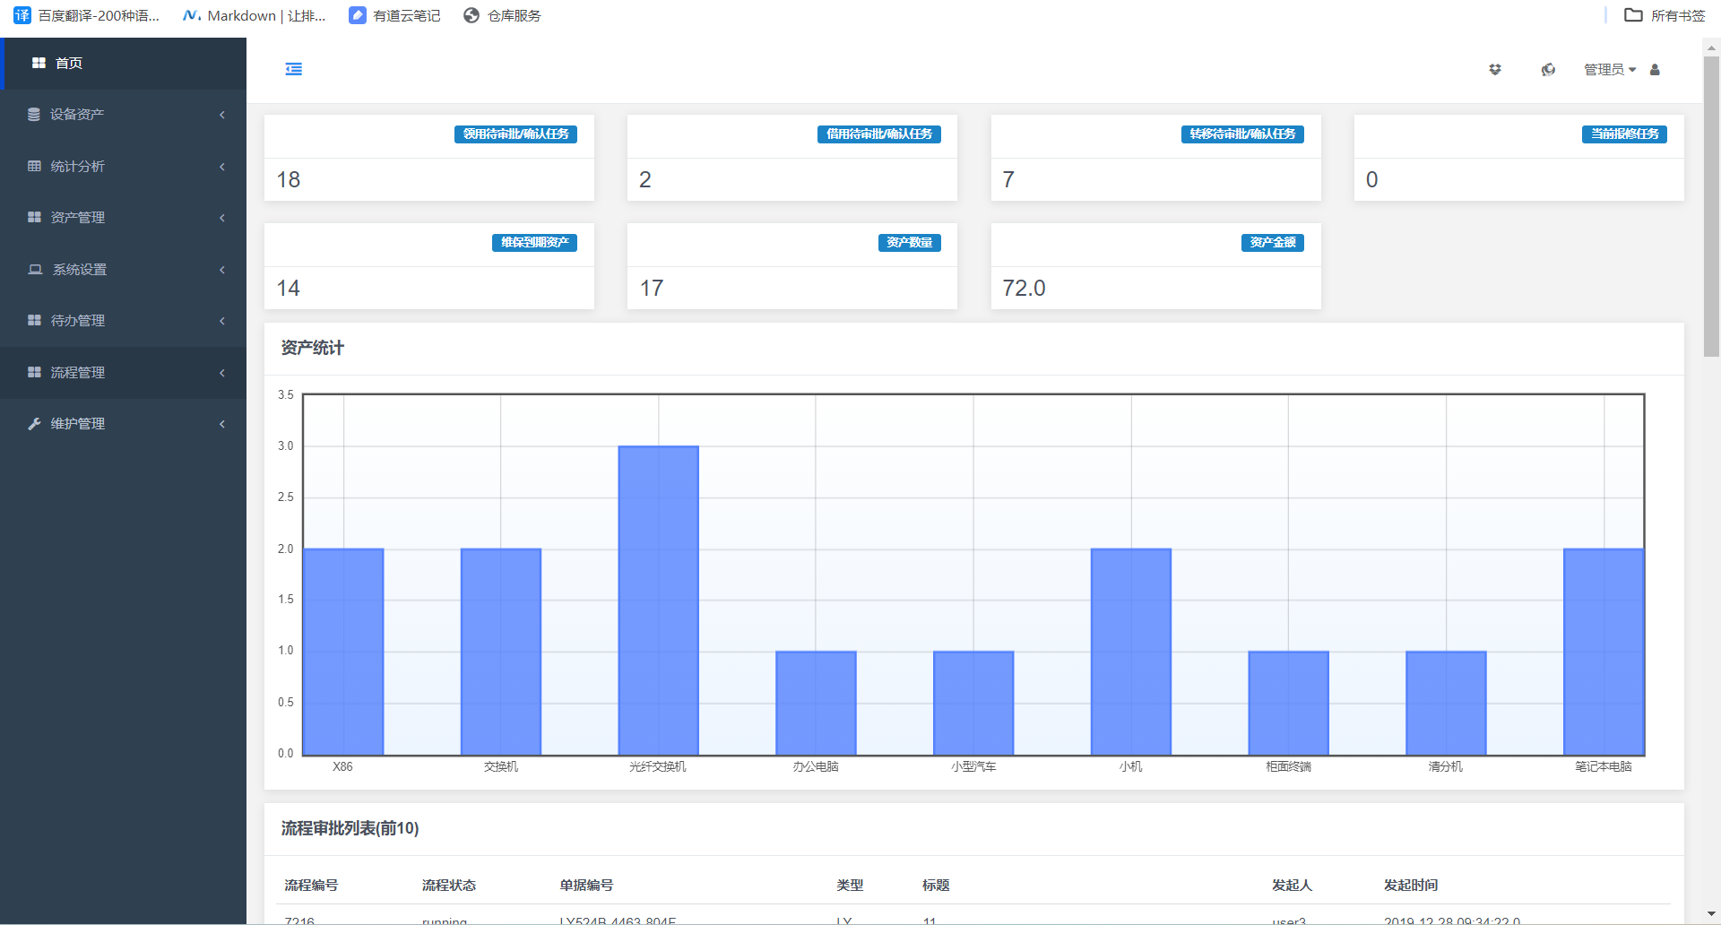Click the 流程管理 grid icon
The image size is (1721, 925).
coord(34,372)
